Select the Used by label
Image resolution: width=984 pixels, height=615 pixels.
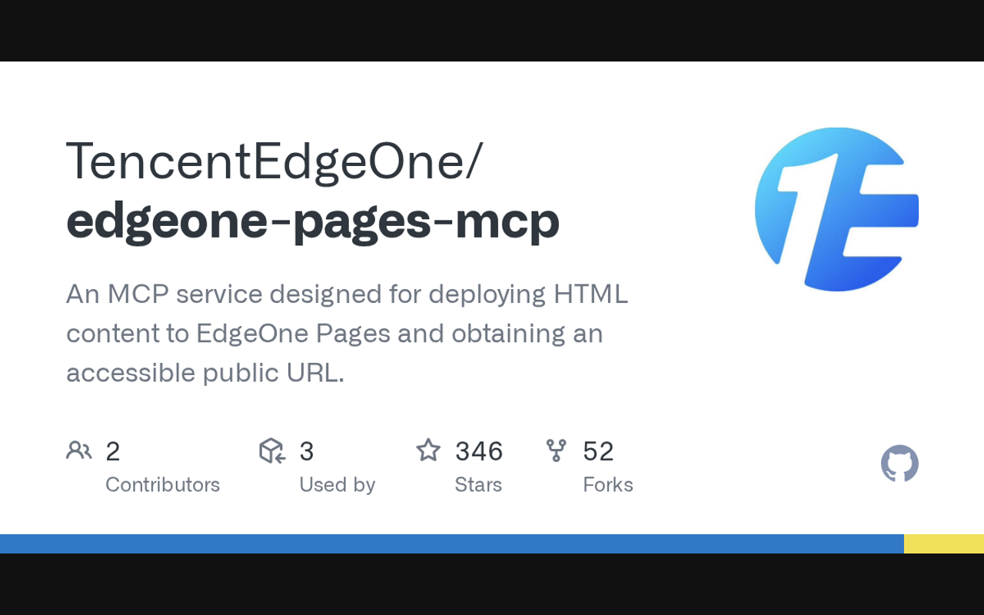(337, 484)
